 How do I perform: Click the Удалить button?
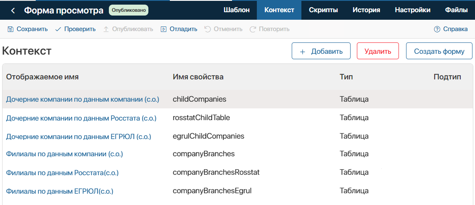378,51
